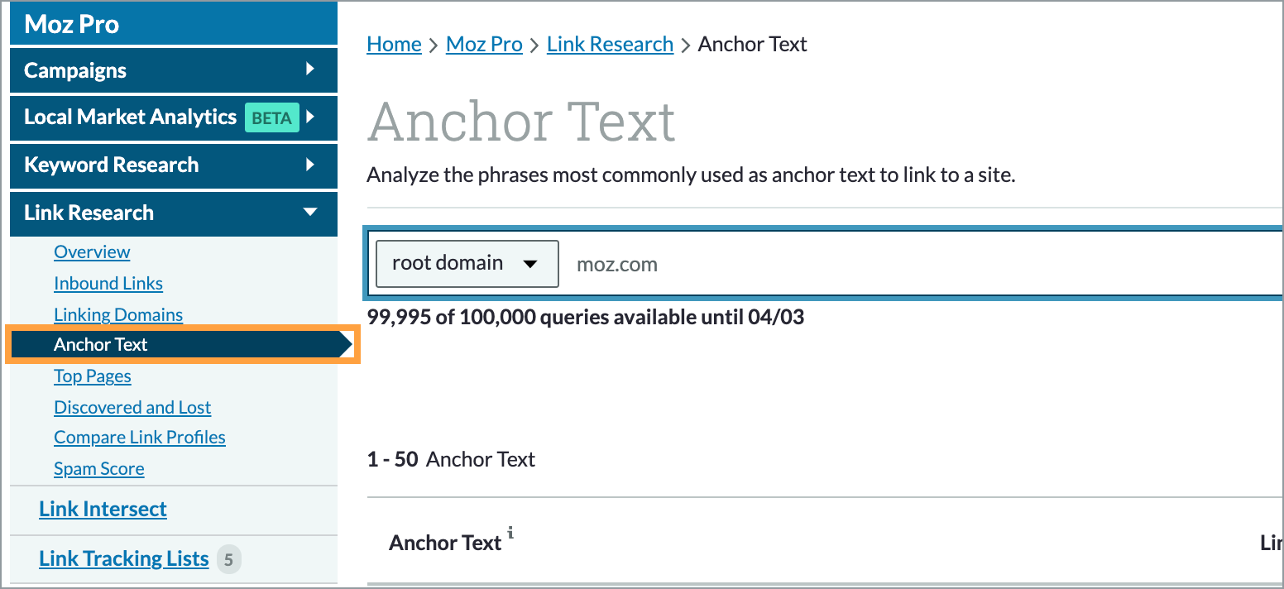Open the Link Intersect tool

pyautogui.click(x=103, y=509)
